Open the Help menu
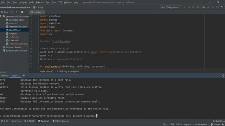This screenshot has width=225, height=126. pyautogui.click(x=76, y=2)
